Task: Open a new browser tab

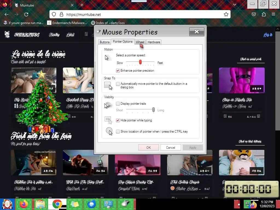Action: coord(82,5)
